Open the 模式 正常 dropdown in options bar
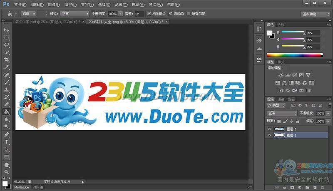The image size is (333, 191). pyautogui.click(x=75, y=14)
